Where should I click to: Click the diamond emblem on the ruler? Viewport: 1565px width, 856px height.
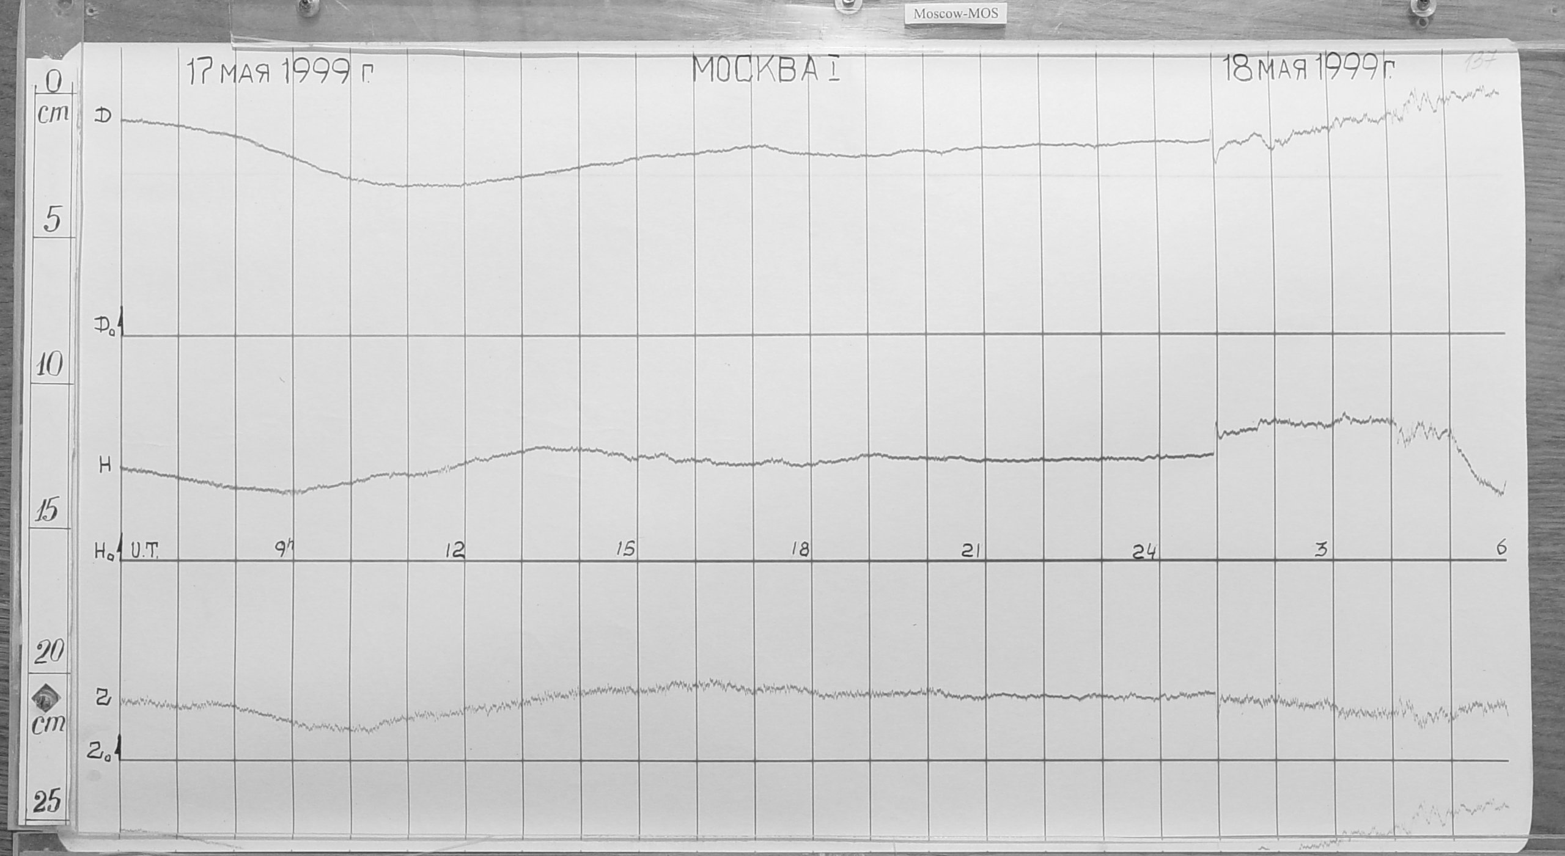coord(45,698)
